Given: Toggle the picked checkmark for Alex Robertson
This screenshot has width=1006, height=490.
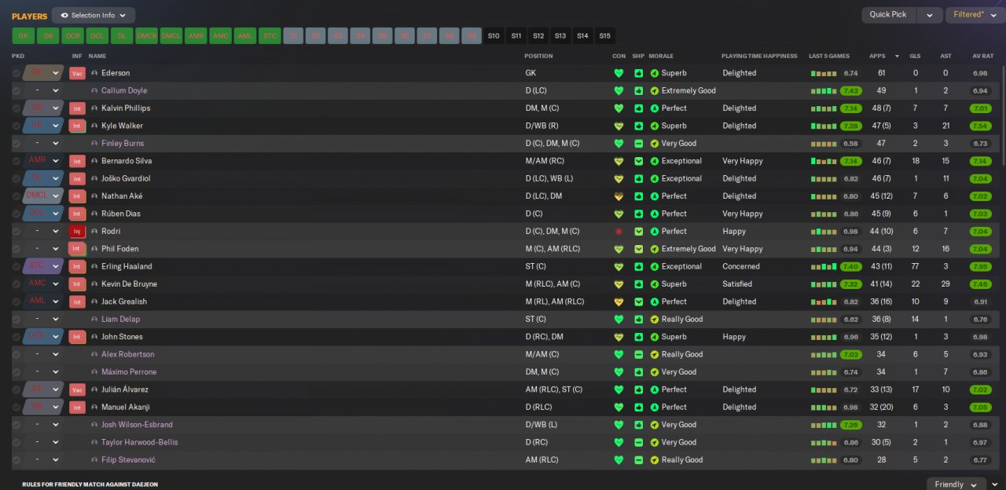Looking at the screenshot, I should click(17, 354).
